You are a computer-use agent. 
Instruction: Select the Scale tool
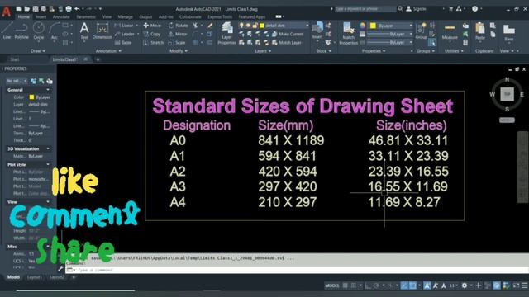coord(177,43)
